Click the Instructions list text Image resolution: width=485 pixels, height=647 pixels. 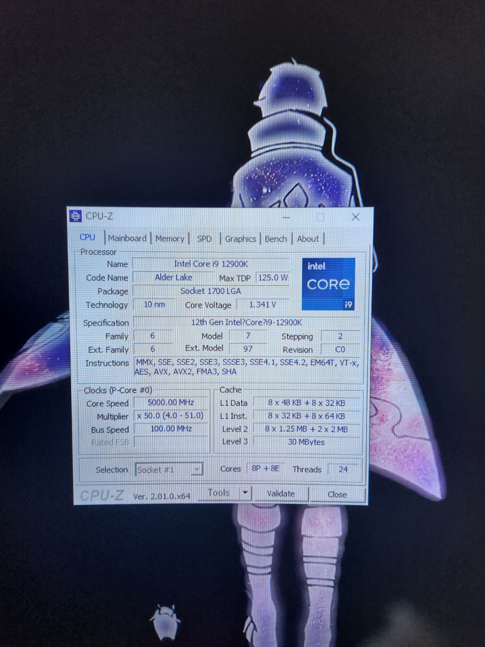coord(247,367)
